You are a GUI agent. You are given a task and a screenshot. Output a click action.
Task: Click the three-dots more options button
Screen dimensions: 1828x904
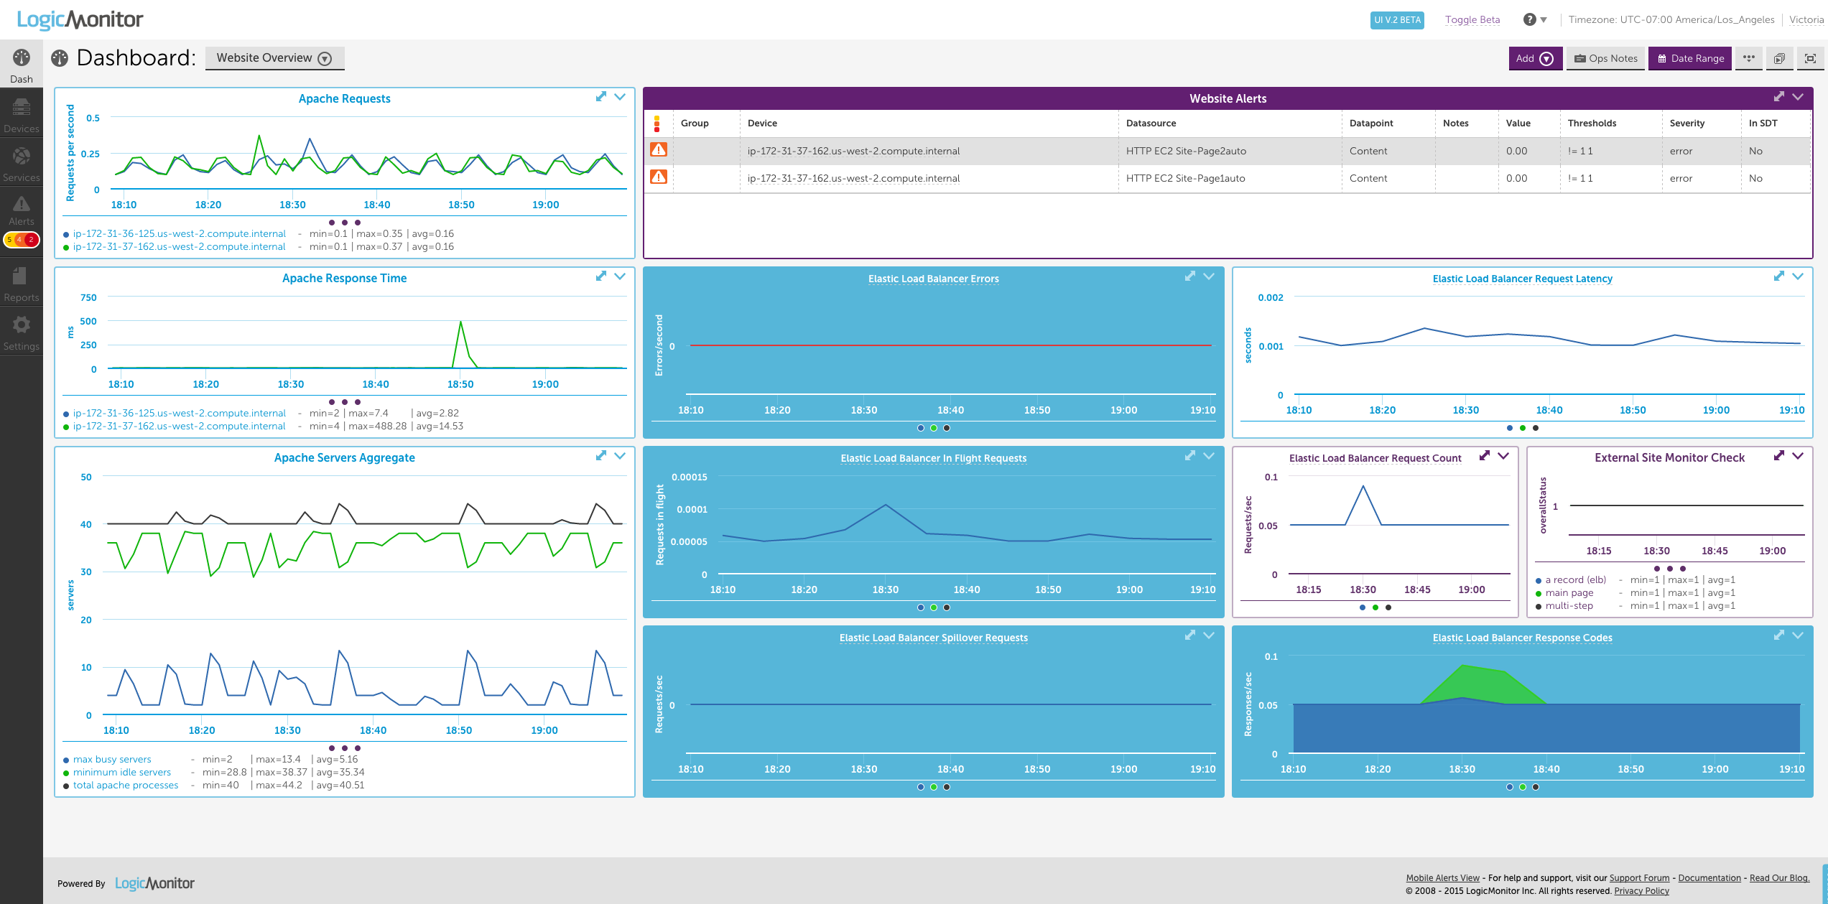click(x=1748, y=58)
